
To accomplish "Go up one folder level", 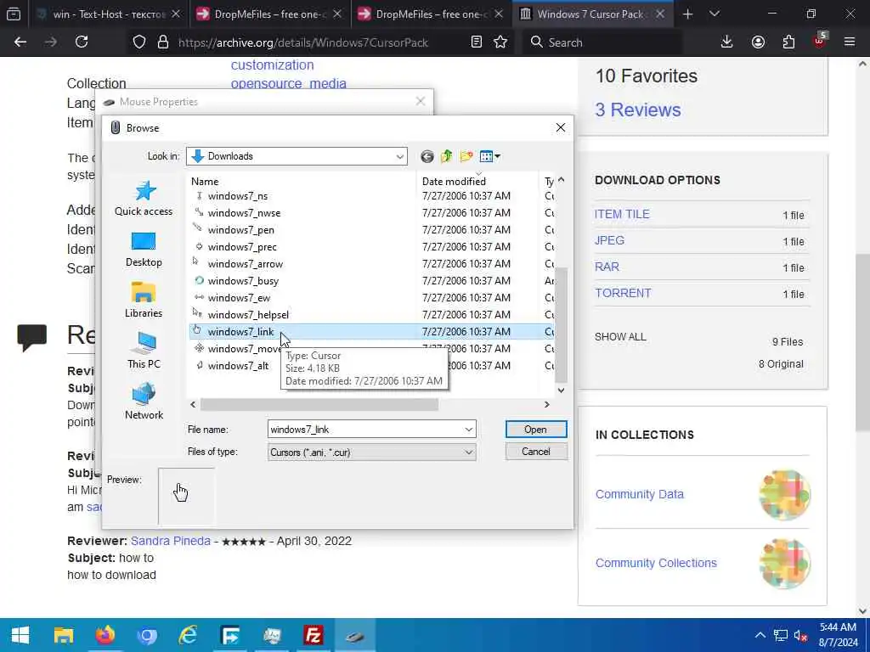I will pyautogui.click(x=447, y=156).
